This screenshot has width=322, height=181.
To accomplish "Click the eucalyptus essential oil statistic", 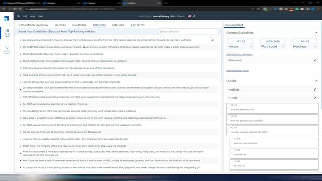I will pyautogui.click(x=55, y=104).
